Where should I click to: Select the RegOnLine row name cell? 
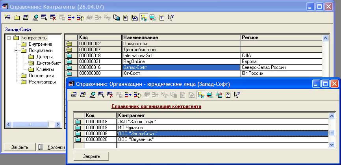[x=181, y=61]
